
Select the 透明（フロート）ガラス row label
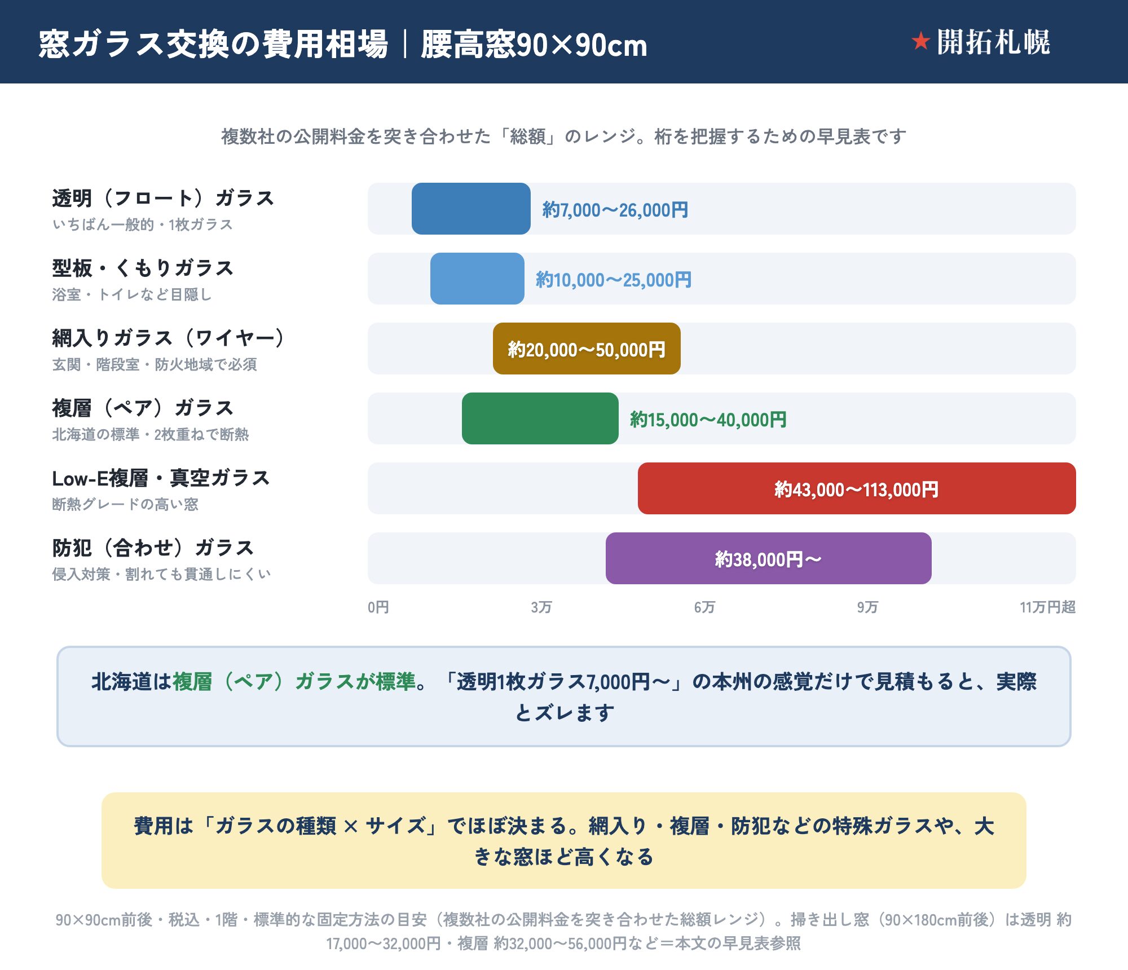click(163, 198)
